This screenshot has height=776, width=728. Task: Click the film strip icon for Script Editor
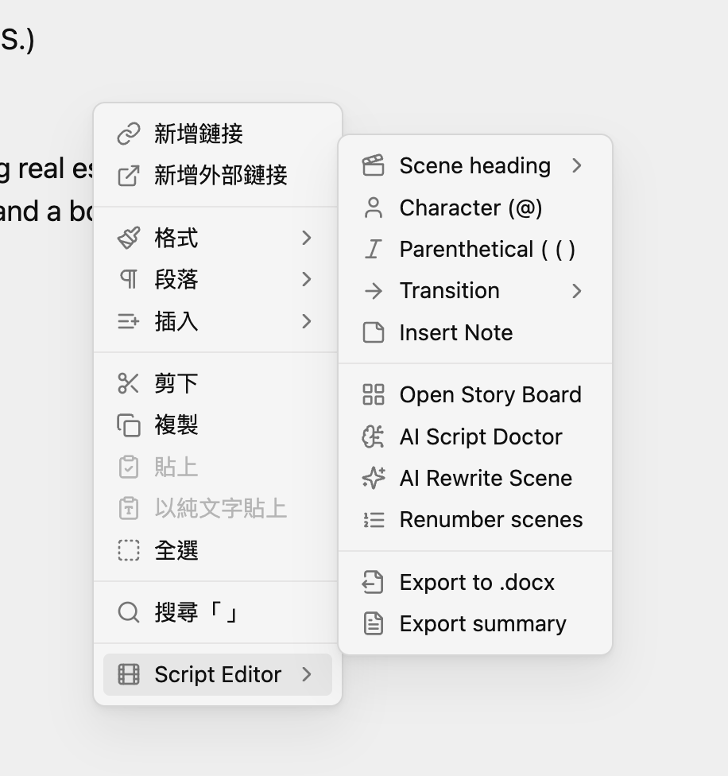[129, 674]
